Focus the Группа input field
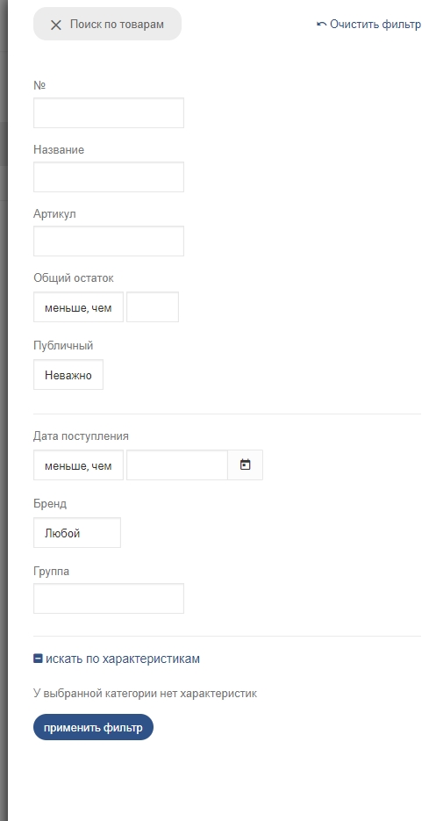 coord(109,599)
